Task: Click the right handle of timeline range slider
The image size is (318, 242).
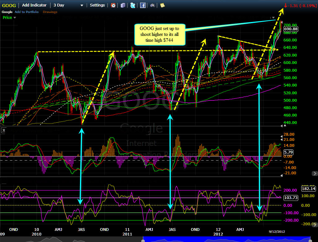Action: [310, 240]
